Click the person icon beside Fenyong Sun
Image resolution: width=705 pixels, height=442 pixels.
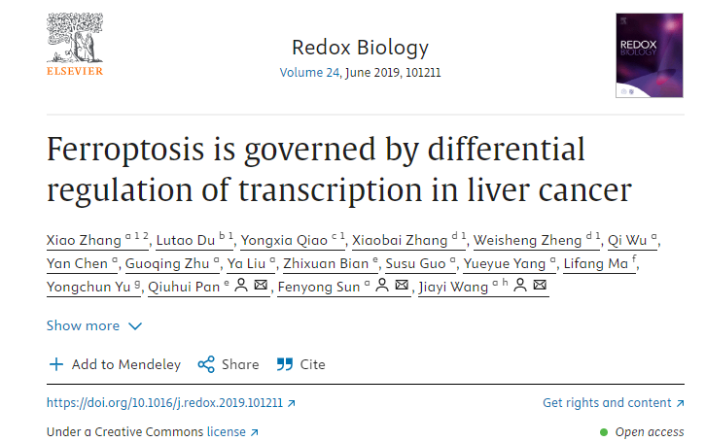click(x=382, y=285)
